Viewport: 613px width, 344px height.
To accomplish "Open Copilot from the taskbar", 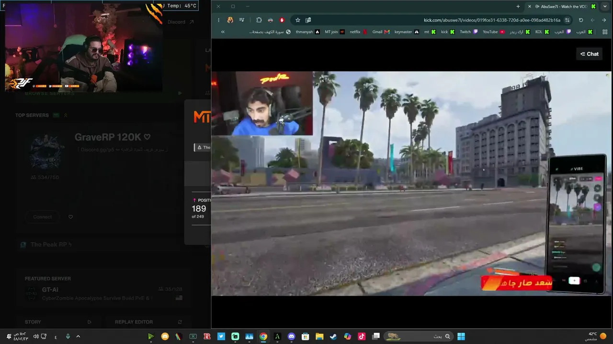I will point(348,336).
